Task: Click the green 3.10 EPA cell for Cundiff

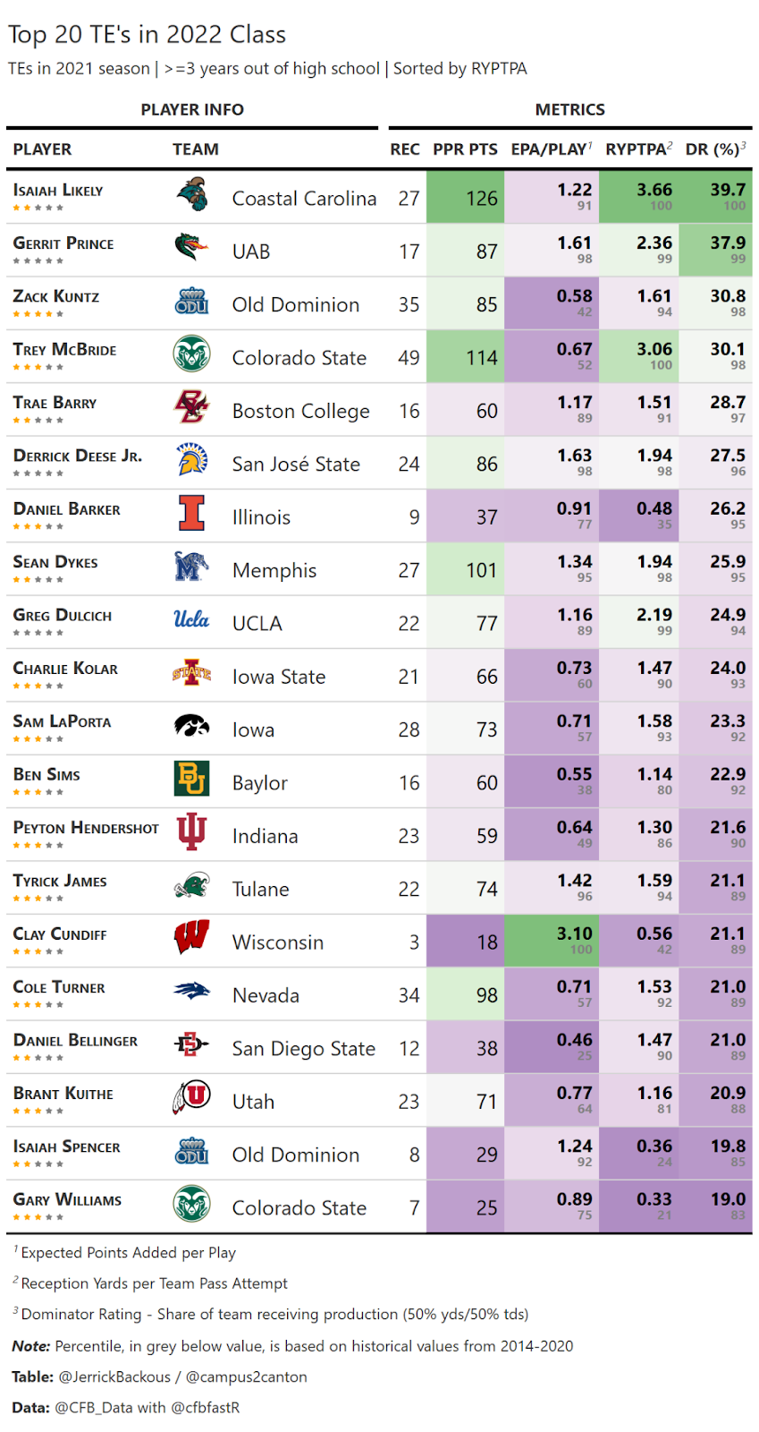Action: coord(552,941)
